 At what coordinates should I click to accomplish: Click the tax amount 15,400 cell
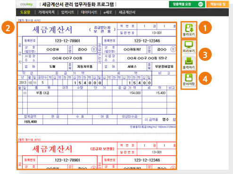click(154, 93)
